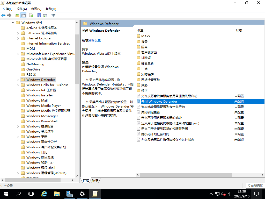The image size is (265, 199).
Task: Expand the Internet Explorer tree node
Action: coord(18,38)
